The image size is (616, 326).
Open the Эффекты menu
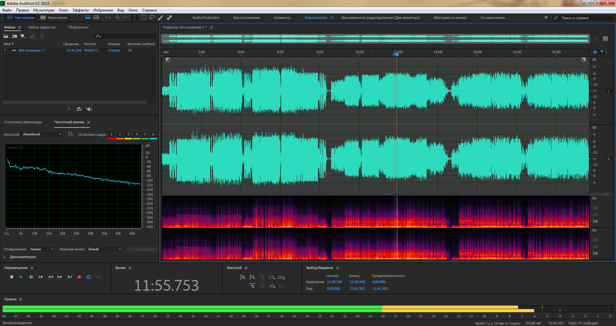pyautogui.click(x=80, y=10)
